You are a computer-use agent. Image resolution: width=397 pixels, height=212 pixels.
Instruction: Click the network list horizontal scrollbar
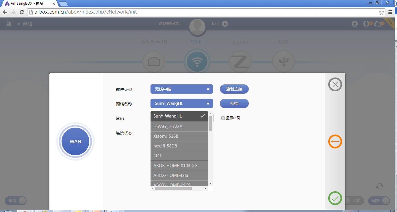[x=173, y=189]
